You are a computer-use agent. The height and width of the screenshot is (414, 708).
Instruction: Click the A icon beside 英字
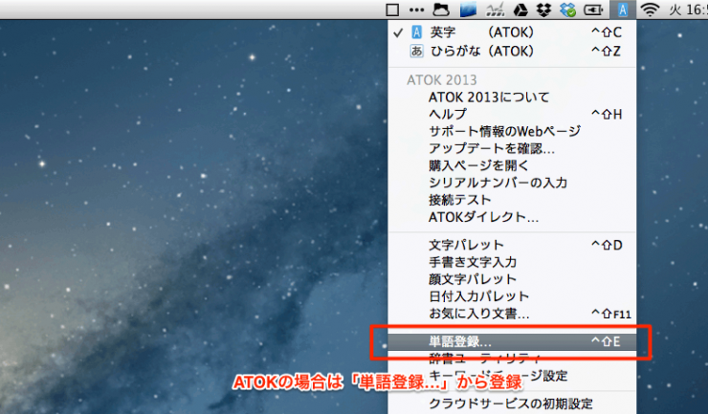(x=416, y=33)
